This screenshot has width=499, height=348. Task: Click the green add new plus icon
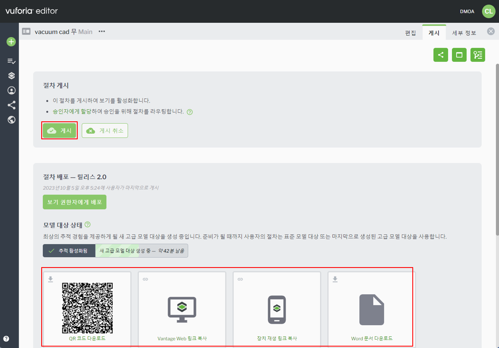pyautogui.click(x=11, y=42)
